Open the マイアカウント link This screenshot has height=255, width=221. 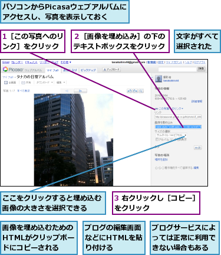[x=174, y=62]
